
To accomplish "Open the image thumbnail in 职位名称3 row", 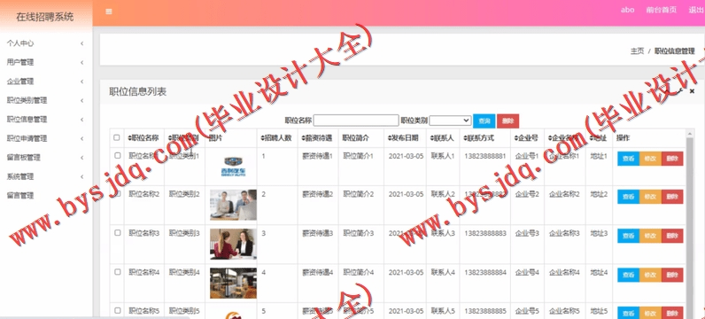I will pos(233,244).
